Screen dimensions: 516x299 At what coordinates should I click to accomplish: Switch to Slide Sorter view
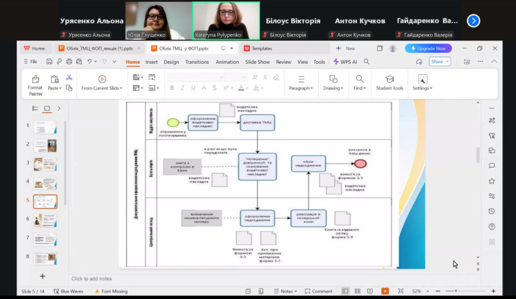point(359,291)
